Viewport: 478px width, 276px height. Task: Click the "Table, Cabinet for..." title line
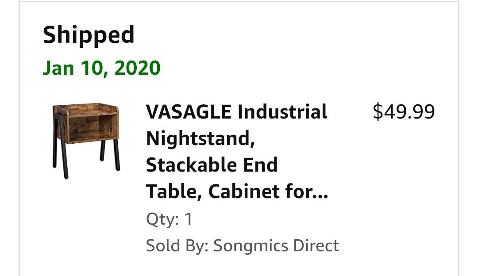coord(237,192)
